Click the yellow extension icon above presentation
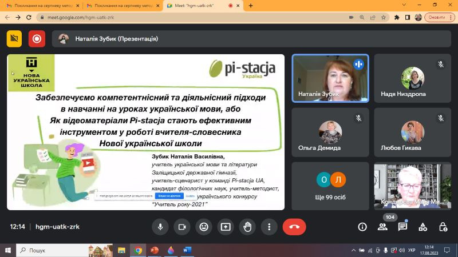 pos(14,38)
